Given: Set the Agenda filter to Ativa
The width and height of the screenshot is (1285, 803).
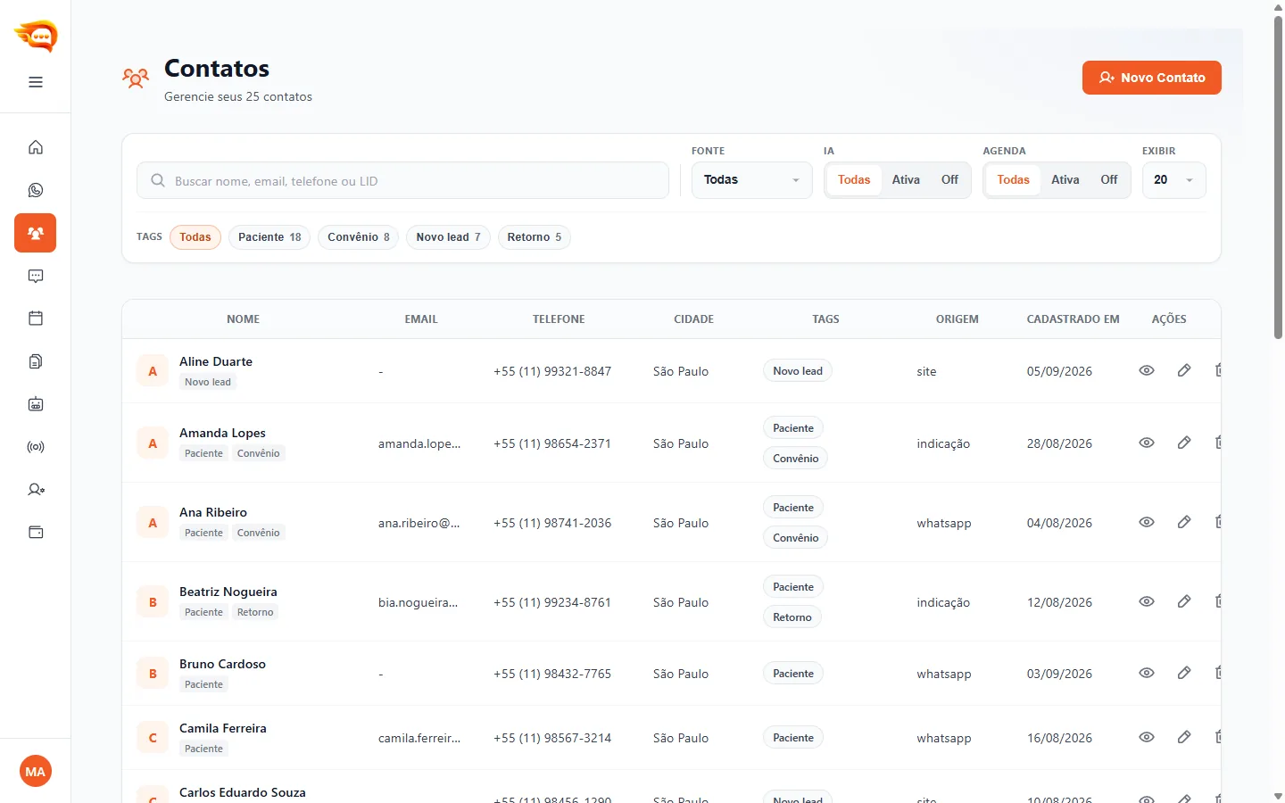Looking at the screenshot, I should click(x=1065, y=179).
